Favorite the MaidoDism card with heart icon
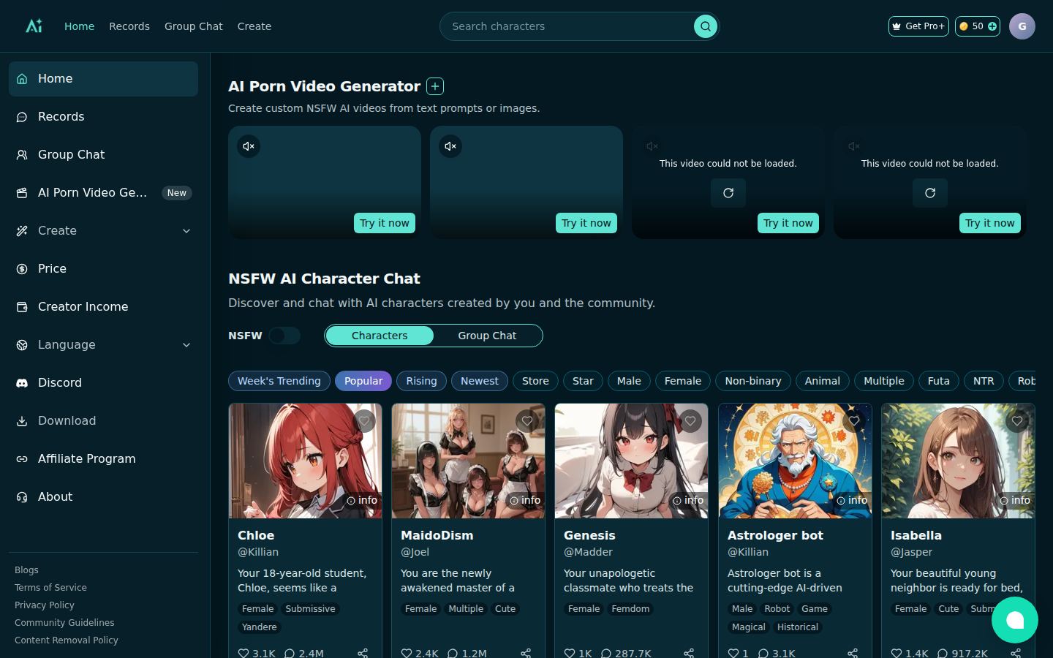1053x658 pixels. point(527,420)
